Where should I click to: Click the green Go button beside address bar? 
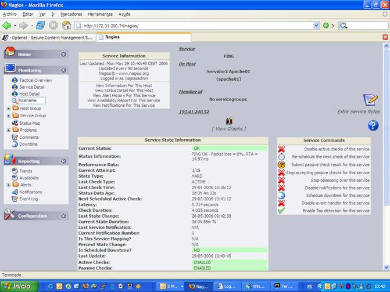click(326, 26)
